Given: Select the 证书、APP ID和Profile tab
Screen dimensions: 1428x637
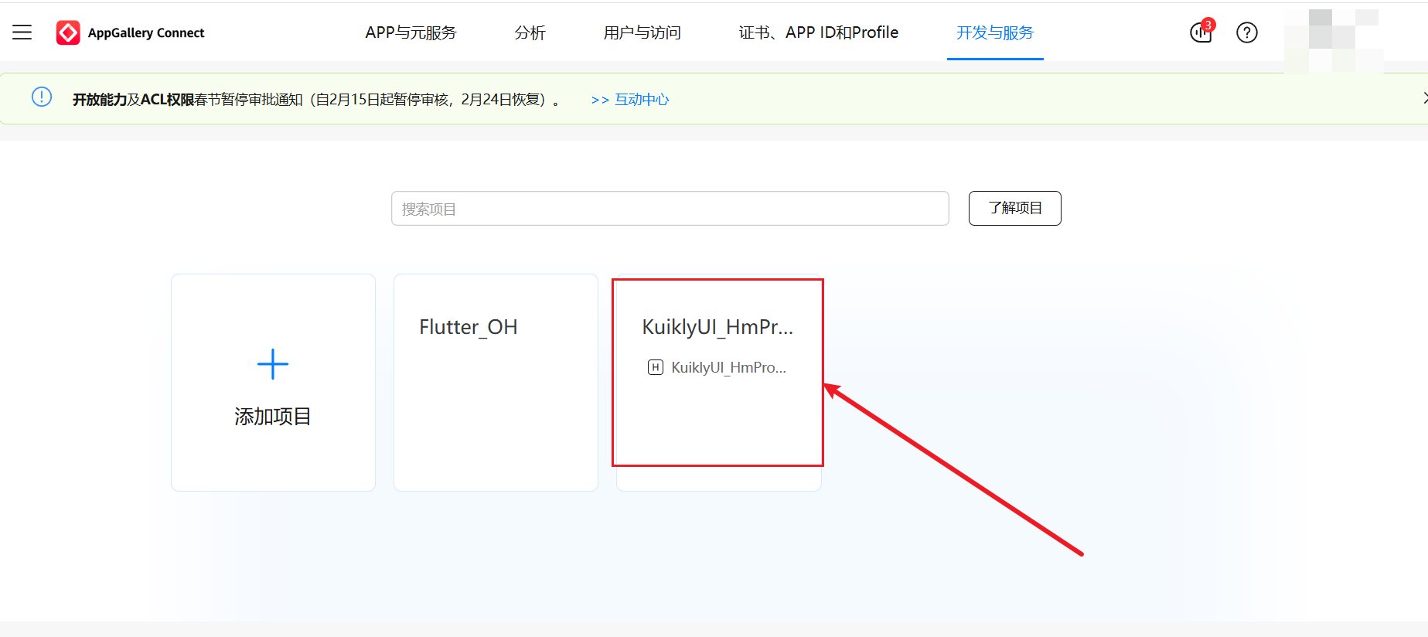Looking at the screenshot, I should [x=818, y=32].
